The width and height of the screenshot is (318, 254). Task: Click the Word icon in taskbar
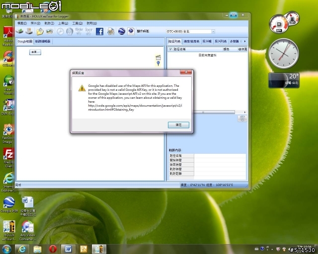[68, 249]
